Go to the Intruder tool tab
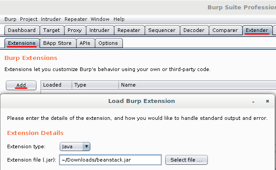 [100, 30]
